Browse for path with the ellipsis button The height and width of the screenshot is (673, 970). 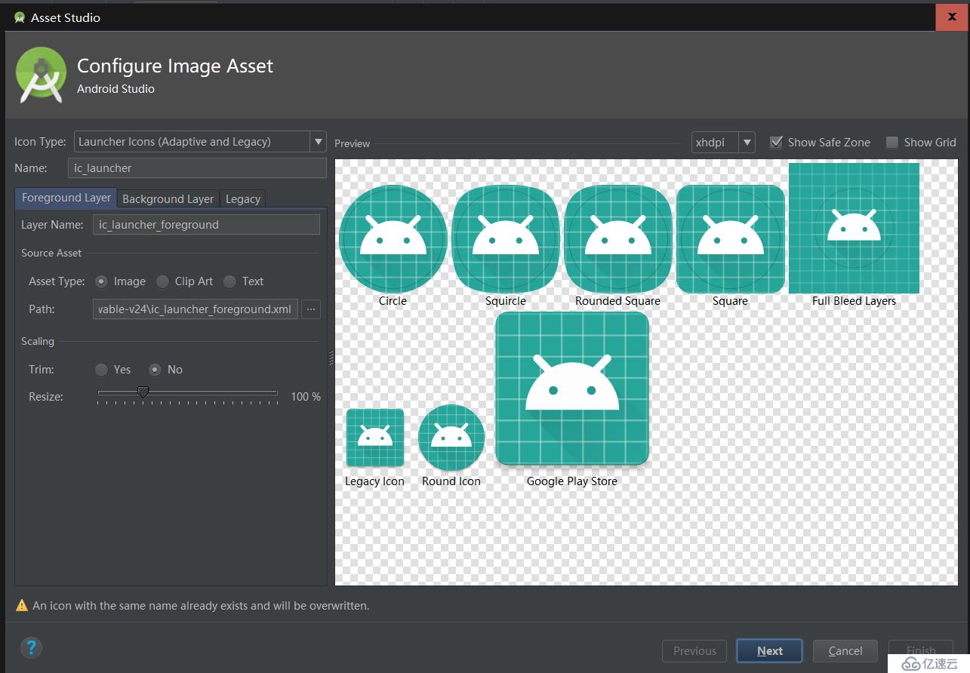click(x=311, y=309)
